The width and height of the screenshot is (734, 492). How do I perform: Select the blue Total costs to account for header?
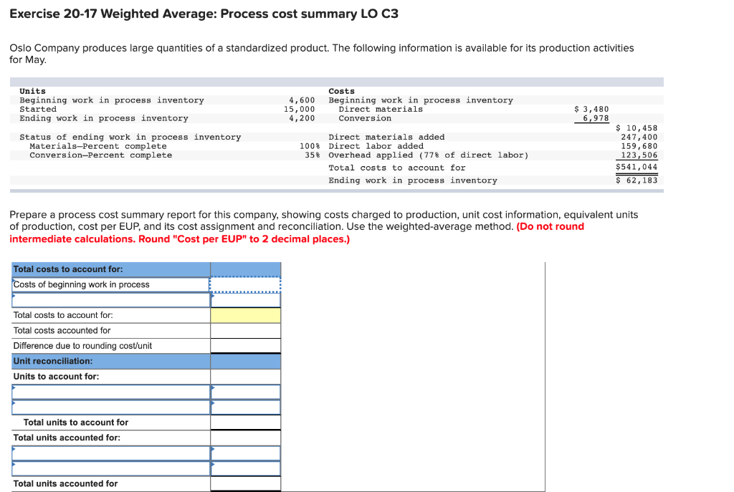(x=108, y=269)
